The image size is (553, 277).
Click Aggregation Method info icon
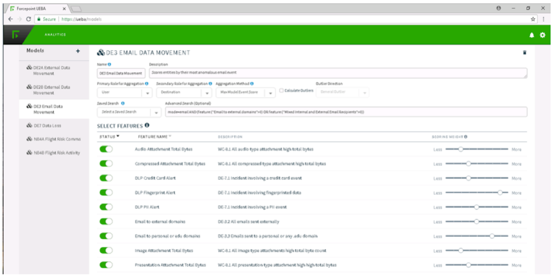pyautogui.click(x=252, y=84)
